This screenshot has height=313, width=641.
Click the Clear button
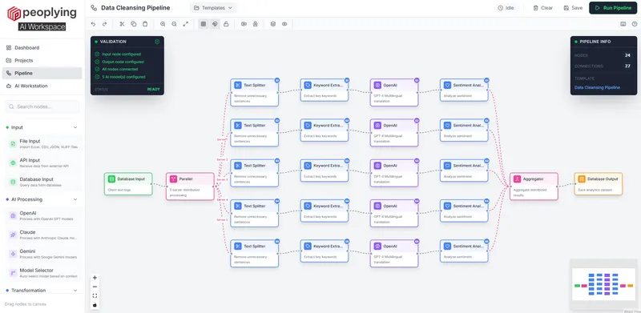[543, 8]
